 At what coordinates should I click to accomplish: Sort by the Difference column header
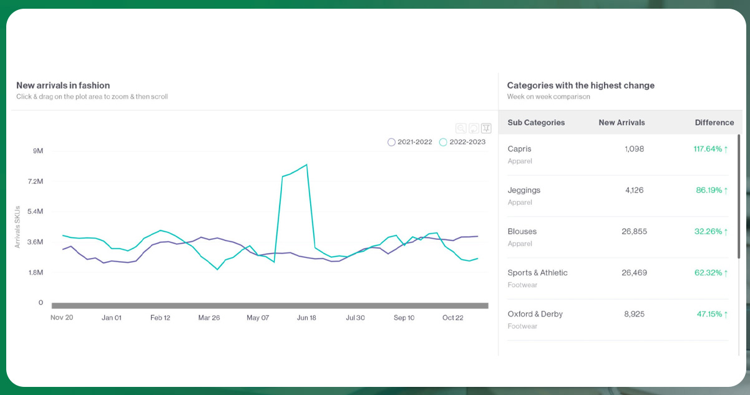click(714, 123)
